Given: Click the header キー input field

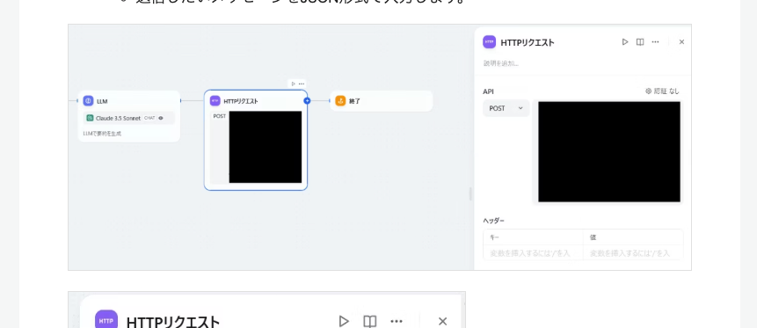Looking at the screenshot, I should pos(533,252).
